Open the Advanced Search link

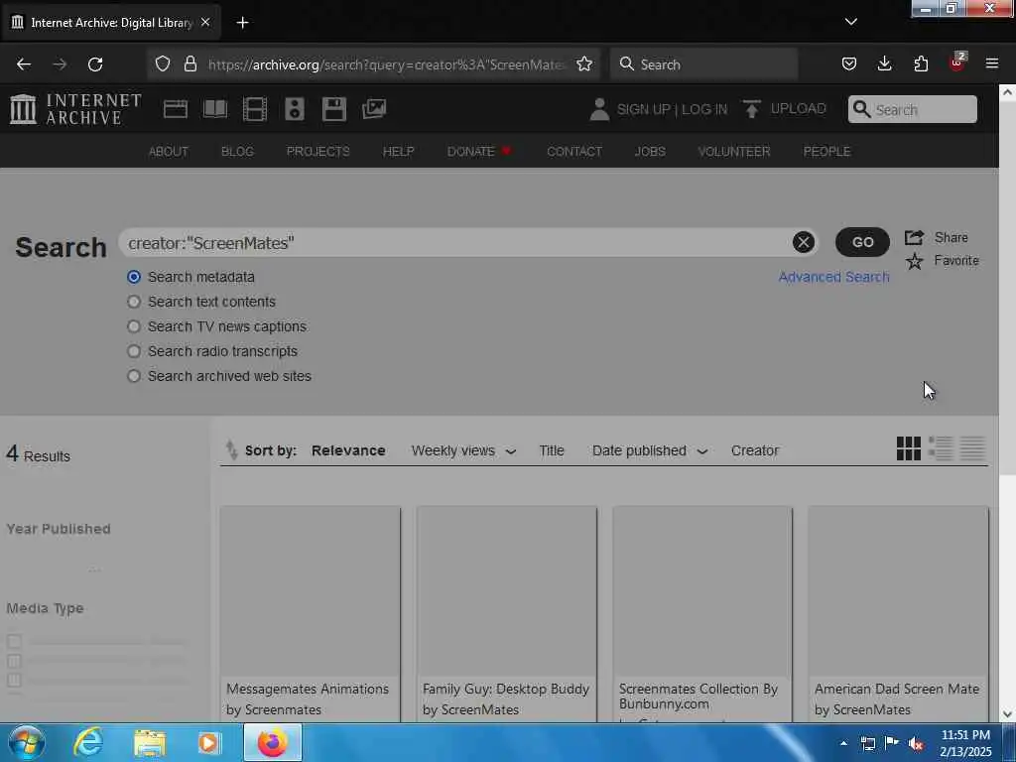[x=833, y=277]
